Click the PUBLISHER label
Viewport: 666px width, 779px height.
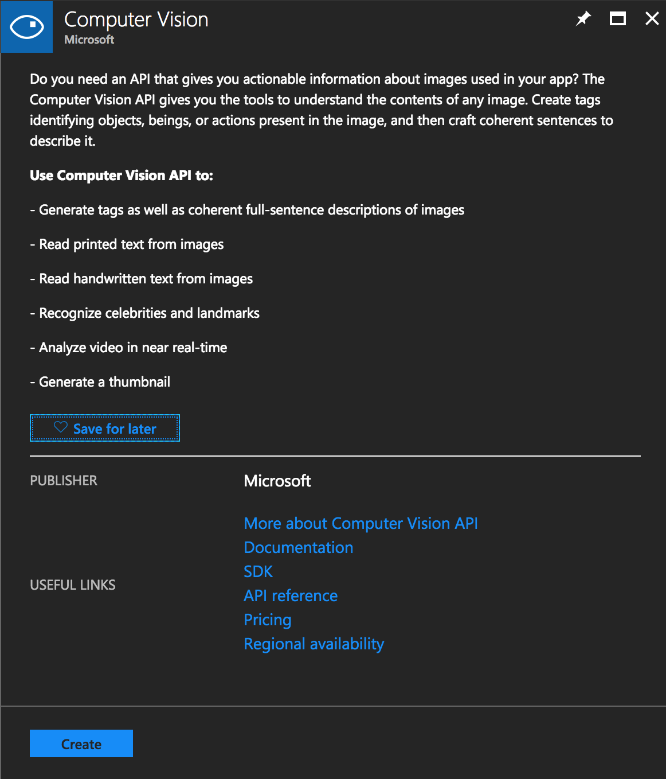tap(64, 481)
